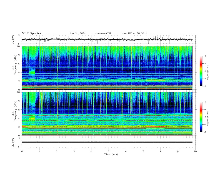Click the "-3" tick on ch.1 color bar
220x170 pixels.
point(205,56)
